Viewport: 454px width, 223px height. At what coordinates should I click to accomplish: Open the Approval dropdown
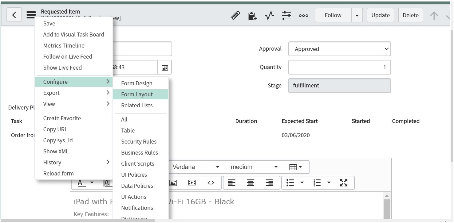(x=339, y=49)
